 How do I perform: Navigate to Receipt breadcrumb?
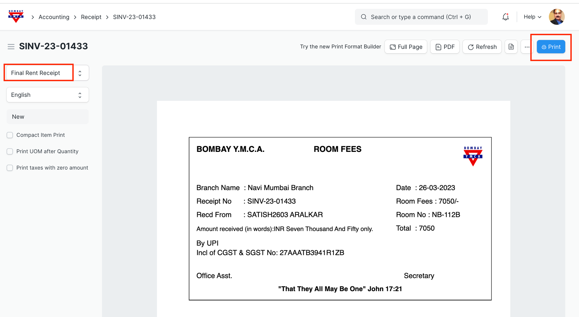(91, 17)
